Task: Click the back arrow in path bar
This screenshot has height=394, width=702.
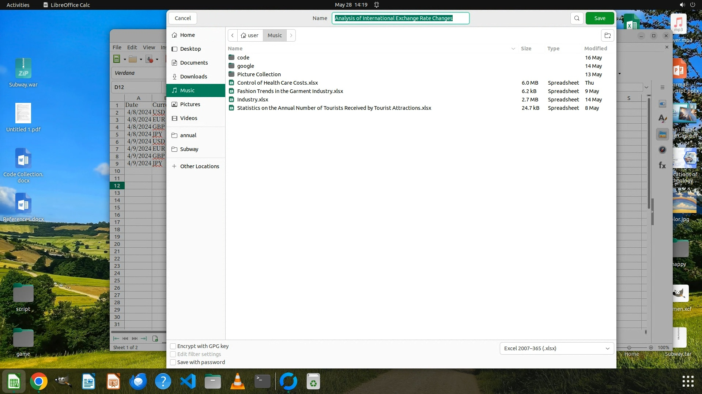Action: point(233,35)
